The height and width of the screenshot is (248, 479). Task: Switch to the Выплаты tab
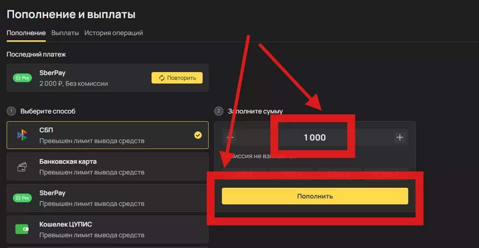(x=65, y=33)
